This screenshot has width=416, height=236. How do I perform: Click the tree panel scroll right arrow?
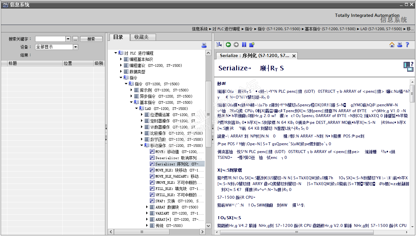[x=203, y=232]
